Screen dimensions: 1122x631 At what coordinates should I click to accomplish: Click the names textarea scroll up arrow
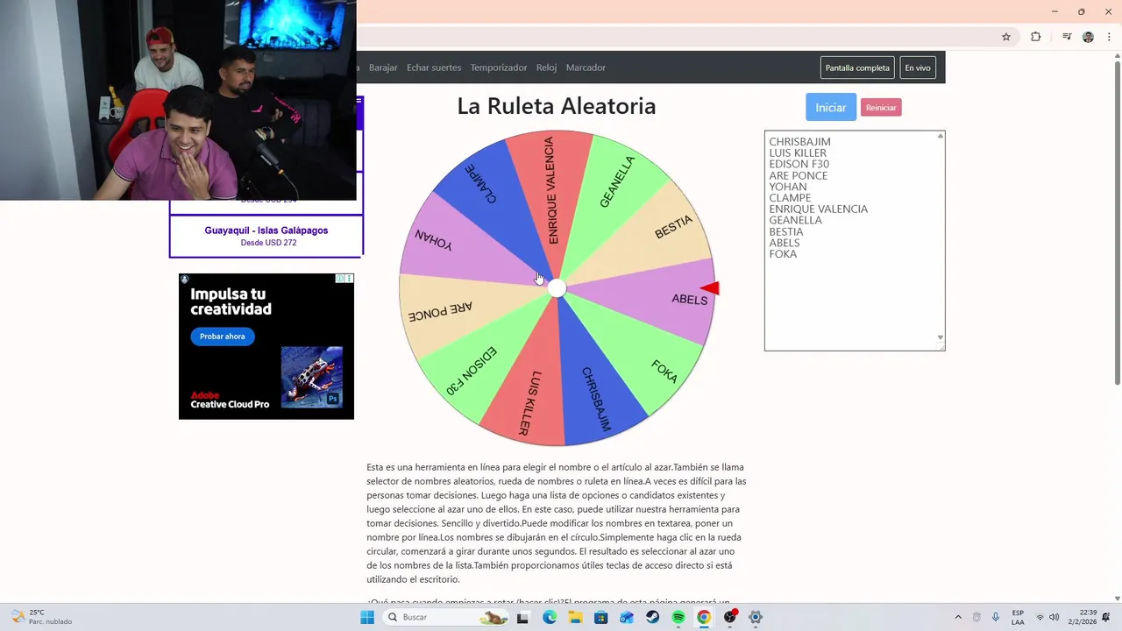pyautogui.click(x=941, y=136)
